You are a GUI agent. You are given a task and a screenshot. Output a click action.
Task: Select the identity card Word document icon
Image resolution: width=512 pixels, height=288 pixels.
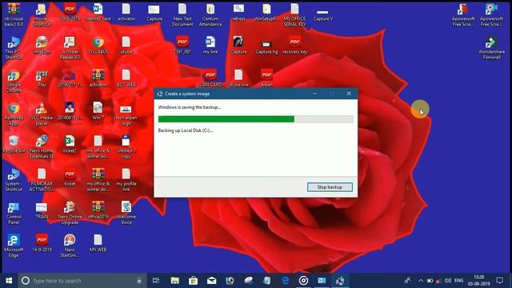[x=98, y=13]
